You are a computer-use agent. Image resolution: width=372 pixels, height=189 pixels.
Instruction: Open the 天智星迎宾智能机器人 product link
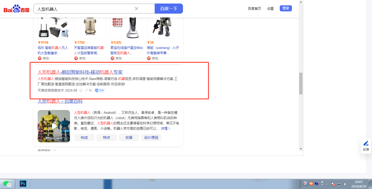click(89, 50)
